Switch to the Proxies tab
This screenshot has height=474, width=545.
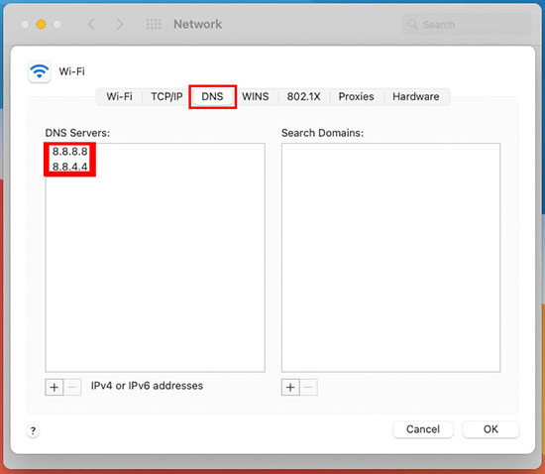(x=357, y=96)
